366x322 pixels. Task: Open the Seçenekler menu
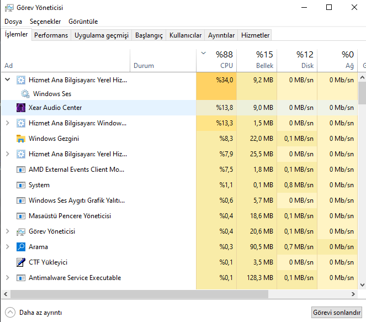45,22
